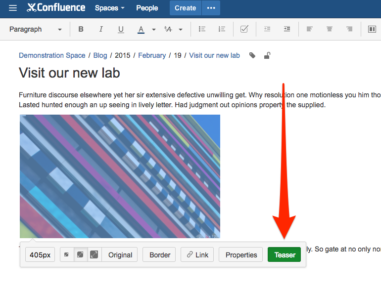Select small image size preset
The image size is (381, 293).
tap(67, 255)
